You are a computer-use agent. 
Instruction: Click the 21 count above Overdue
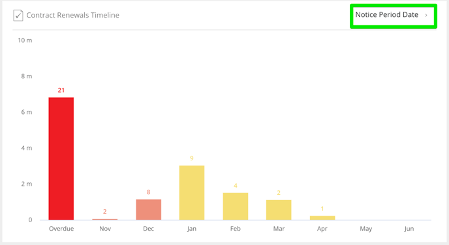point(61,91)
